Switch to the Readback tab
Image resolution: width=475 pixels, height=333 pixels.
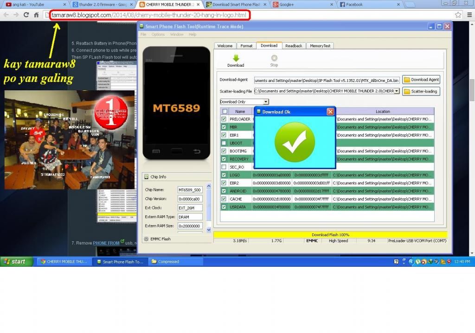pyautogui.click(x=294, y=46)
